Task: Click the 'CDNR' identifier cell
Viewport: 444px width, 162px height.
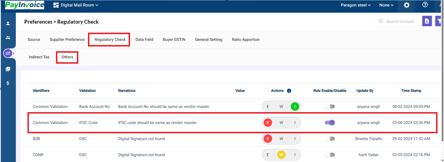Action: (x=38, y=155)
